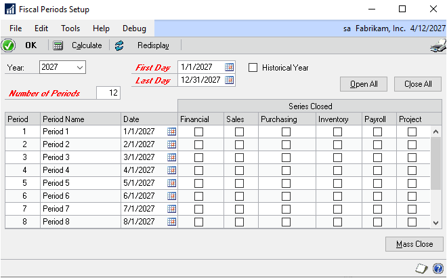Open calendar icon for Period 1 date
Viewport: 447px width, 278px height.
point(171,132)
